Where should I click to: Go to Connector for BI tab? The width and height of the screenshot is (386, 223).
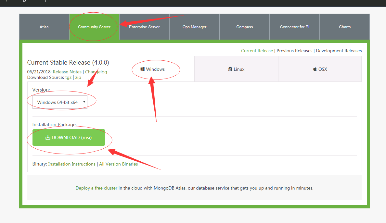tap(295, 27)
